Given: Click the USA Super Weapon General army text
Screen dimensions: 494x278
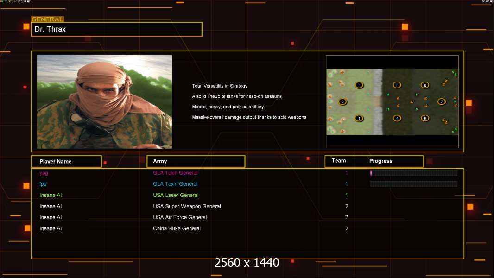Looking at the screenshot, I should click(187, 206).
